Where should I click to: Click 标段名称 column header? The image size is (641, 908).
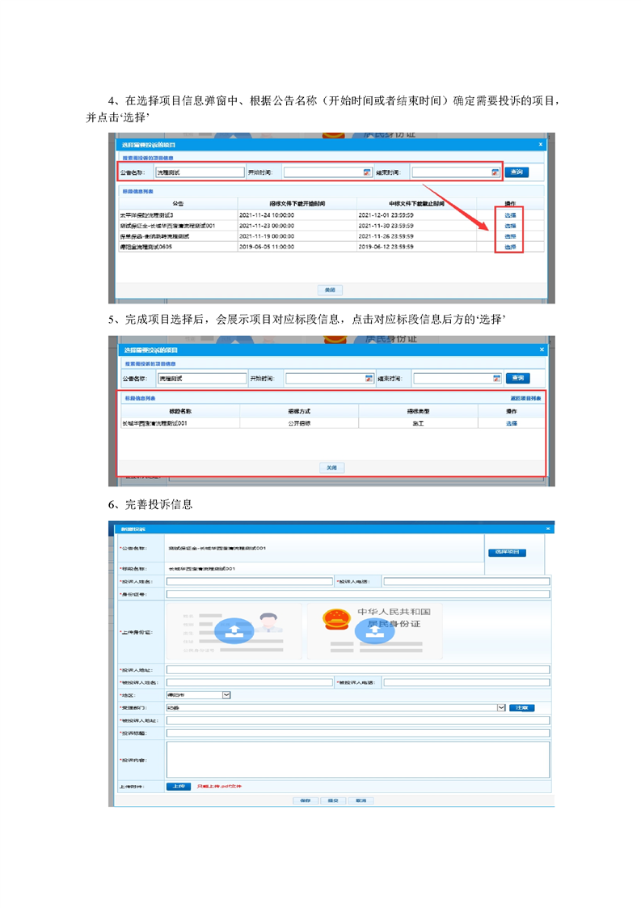click(x=180, y=411)
